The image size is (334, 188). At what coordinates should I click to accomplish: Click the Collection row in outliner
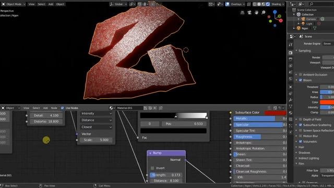[x=307, y=15]
